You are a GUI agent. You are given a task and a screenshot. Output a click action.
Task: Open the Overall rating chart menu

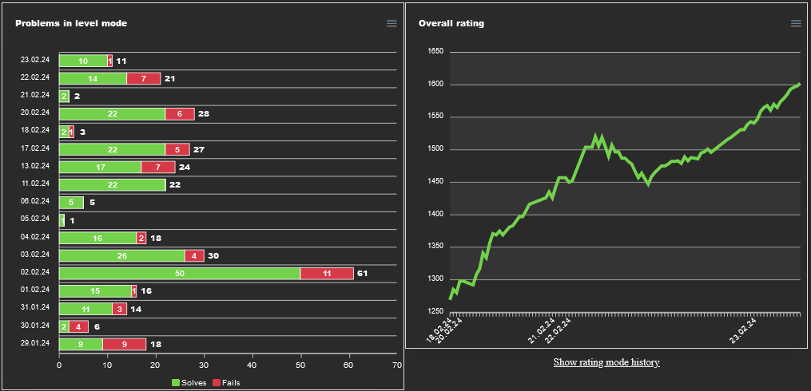[x=796, y=24]
